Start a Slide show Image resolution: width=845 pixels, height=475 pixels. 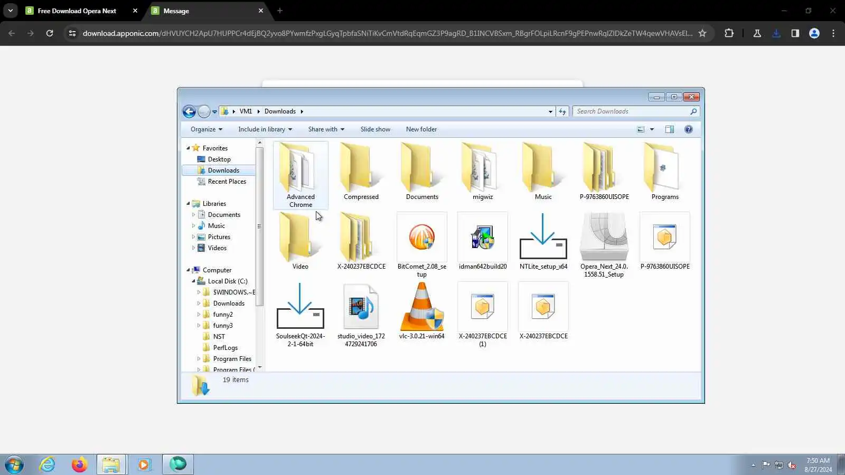[375, 129]
